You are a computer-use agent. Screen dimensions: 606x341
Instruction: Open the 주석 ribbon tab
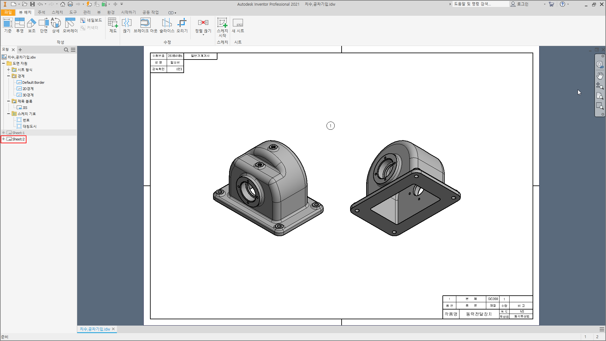41,12
